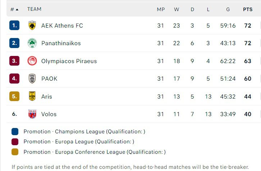Click the Volos club crest icon
The image size is (261, 171).
pyautogui.click(x=32, y=114)
